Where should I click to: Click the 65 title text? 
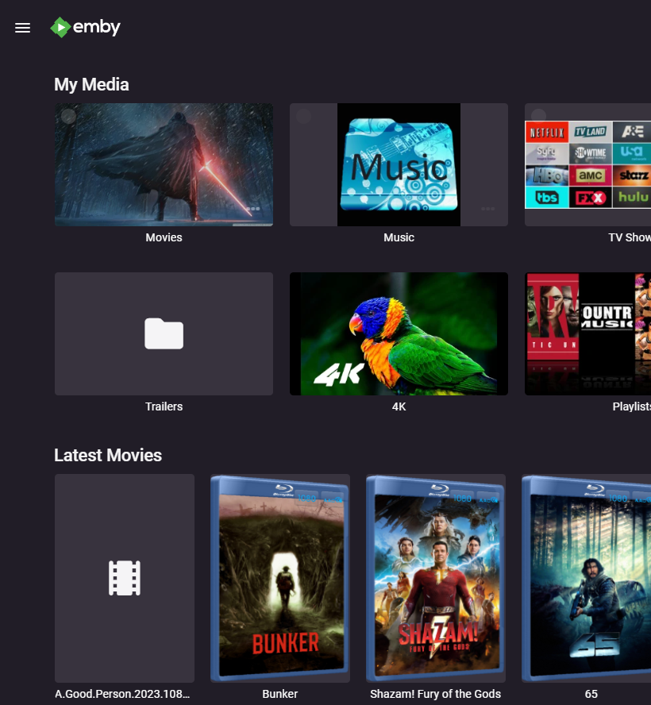pyautogui.click(x=591, y=694)
